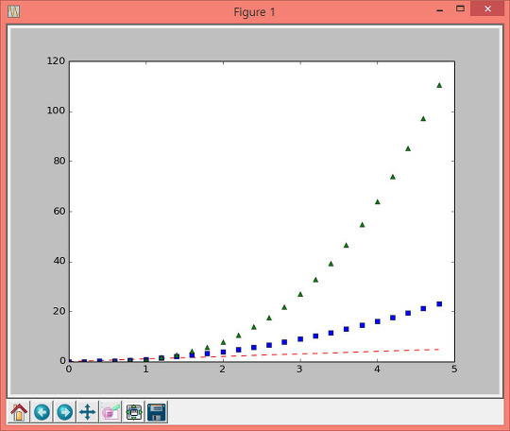This screenshot has width=510, height=431.
Task: Click the x-axis label '5'
Action: [454, 370]
